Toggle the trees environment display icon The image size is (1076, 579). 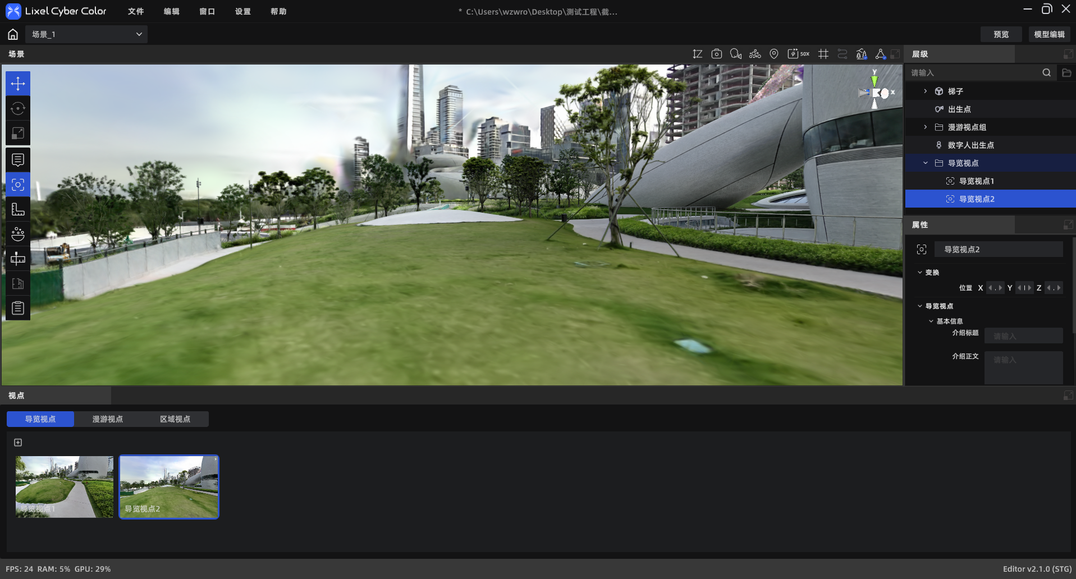click(x=862, y=54)
